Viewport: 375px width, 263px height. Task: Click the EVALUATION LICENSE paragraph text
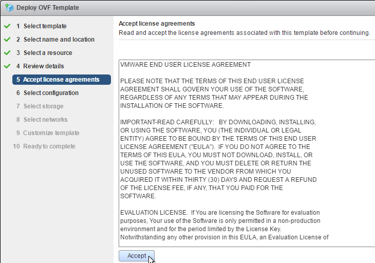point(224,225)
